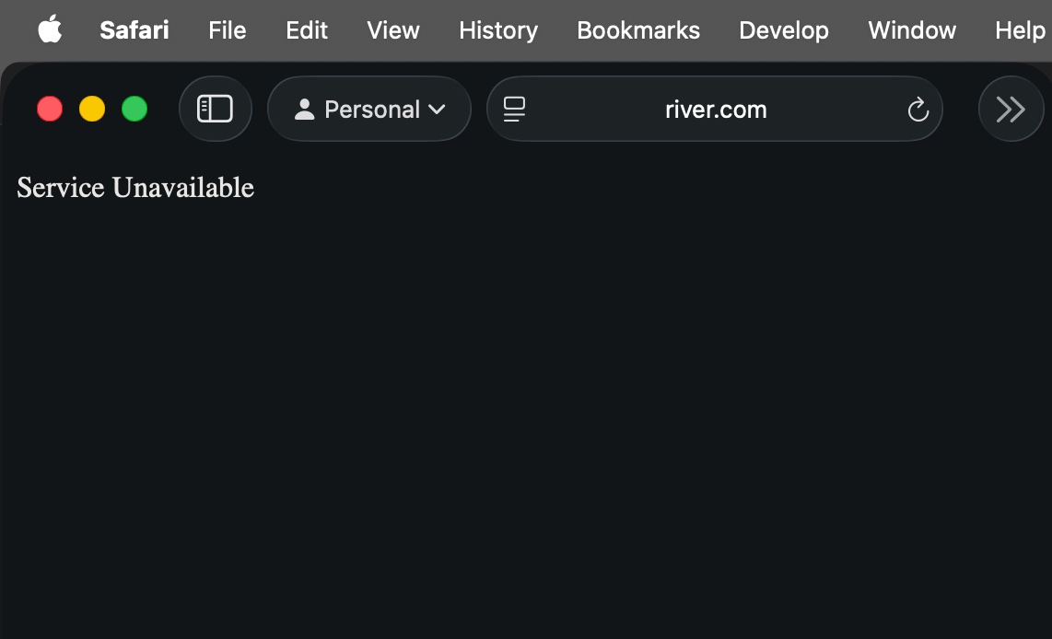Show hidden toolbar items with double chevron
The height and width of the screenshot is (639, 1052).
[x=1011, y=110]
